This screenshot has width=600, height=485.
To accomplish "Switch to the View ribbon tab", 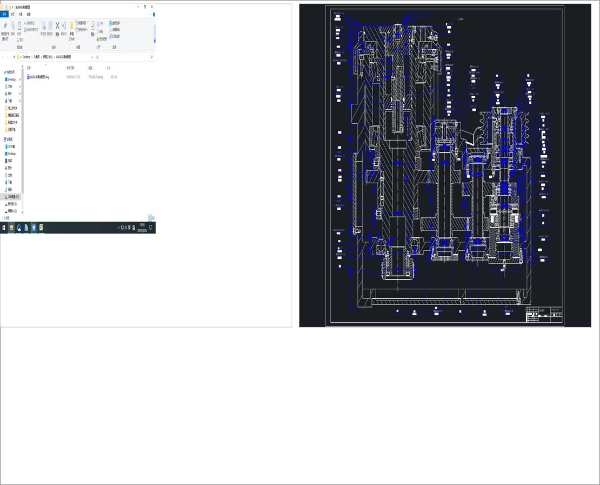I will click(28, 14).
